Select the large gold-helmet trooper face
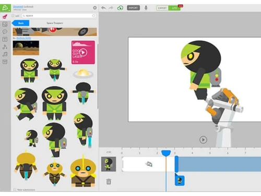This screenshot has width=261, height=196. point(83,171)
